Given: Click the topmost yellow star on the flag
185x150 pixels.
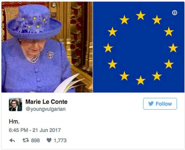Looking at the screenshot, I should pos(140,15).
